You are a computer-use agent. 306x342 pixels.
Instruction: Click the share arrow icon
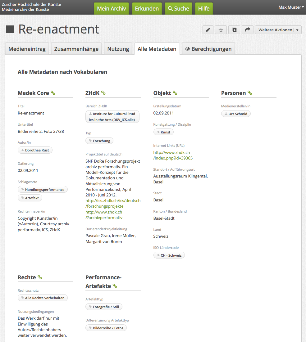[248, 30]
